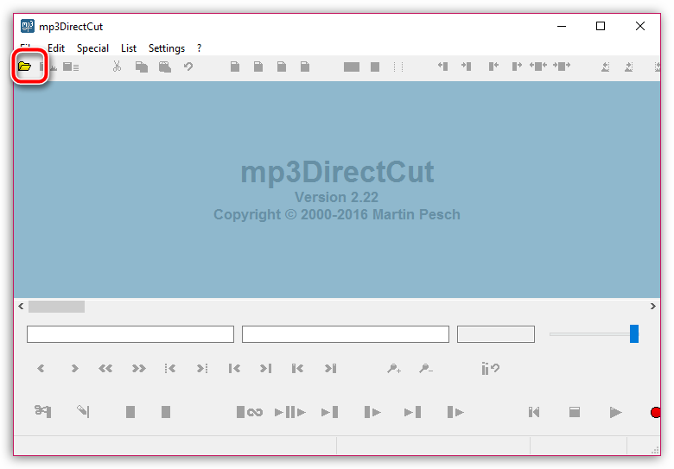Image resolution: width=674 pixels, height=469 pixels.
Task: Click the Paste clipboard icon in top toolbar
Action: (165, 67)
